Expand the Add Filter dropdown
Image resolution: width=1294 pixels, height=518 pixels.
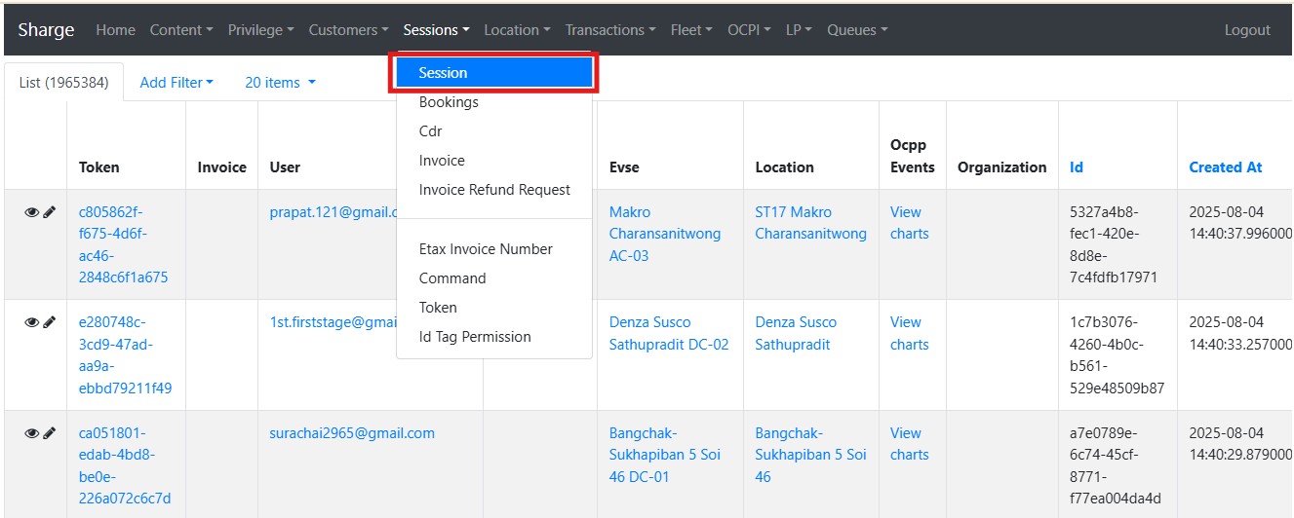(x=176, y=83)
